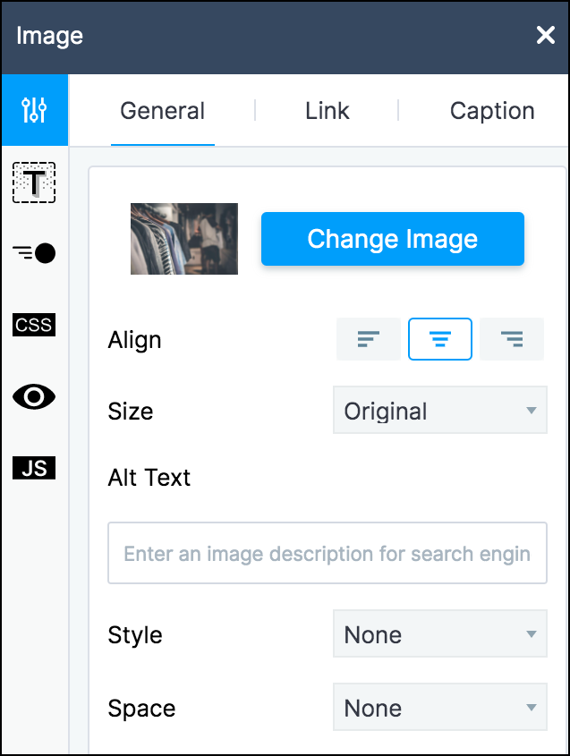Close the Image panel
The height and width of the screenshot is (756, 570).
pos(545,36)
